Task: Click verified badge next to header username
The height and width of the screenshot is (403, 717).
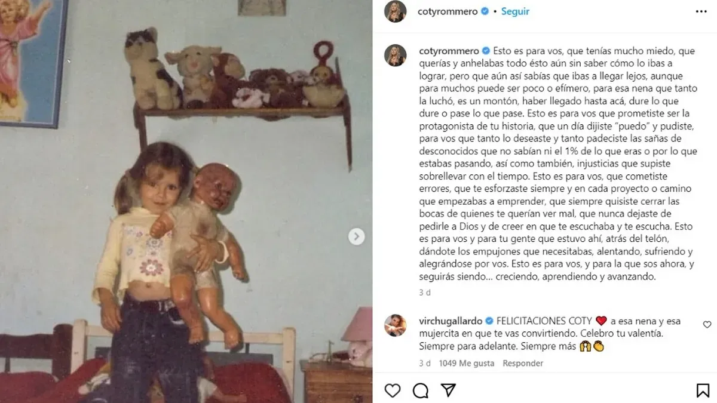Action: point(485,11)
